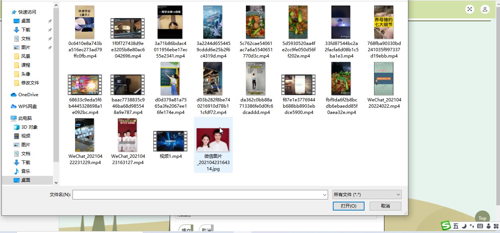
Task: Open the 视频 videos library icon
Action: 16,136
